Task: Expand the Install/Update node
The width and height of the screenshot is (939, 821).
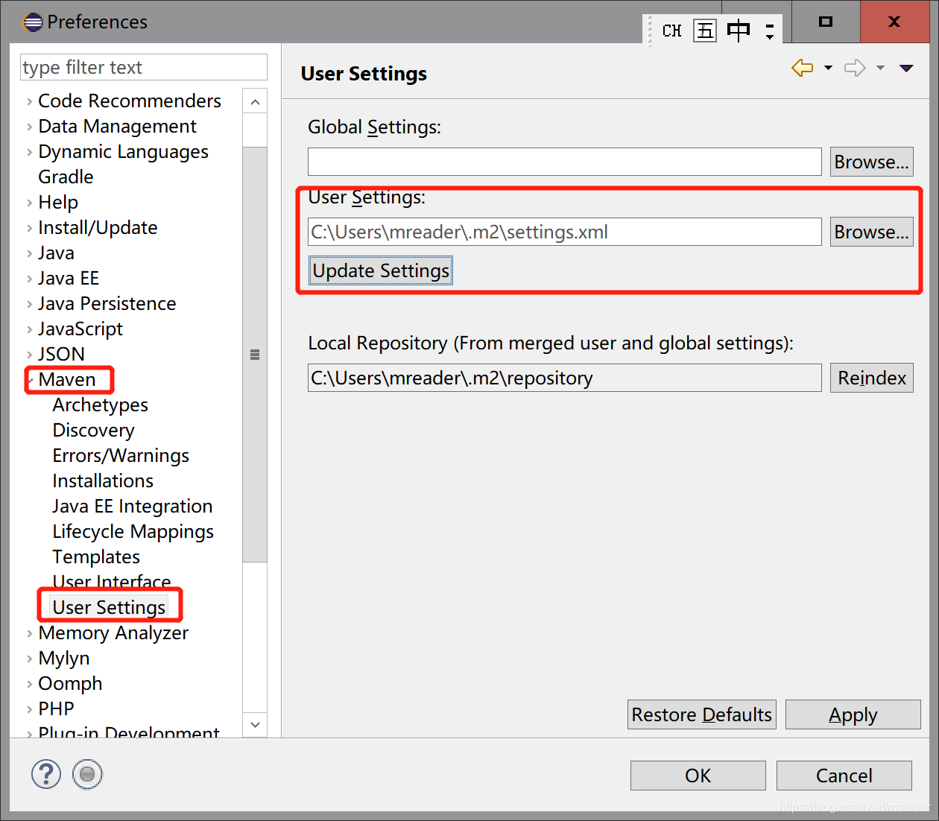Action: (x=30, y=228)
